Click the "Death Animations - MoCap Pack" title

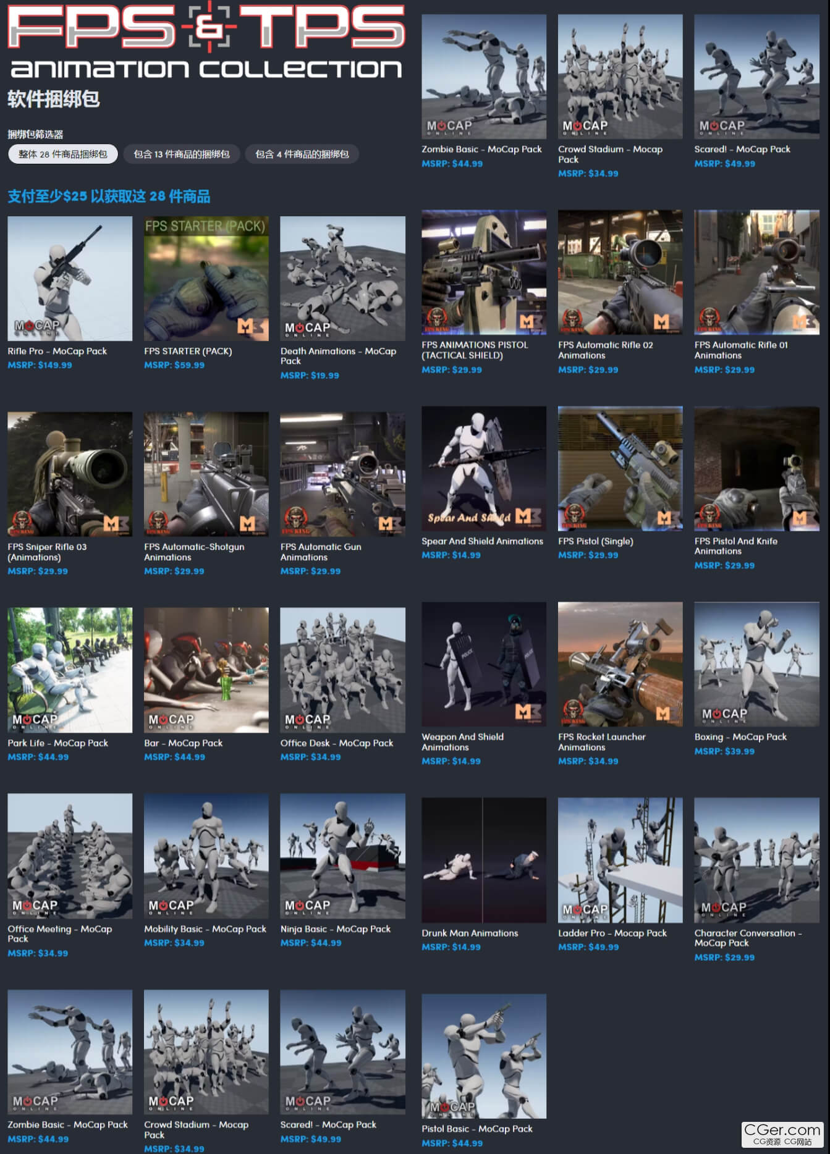tap(338, 356)
